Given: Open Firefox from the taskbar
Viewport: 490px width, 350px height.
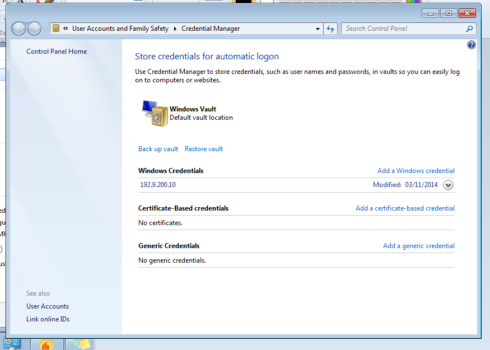Looking at the screenshot, I should (46, 343).
